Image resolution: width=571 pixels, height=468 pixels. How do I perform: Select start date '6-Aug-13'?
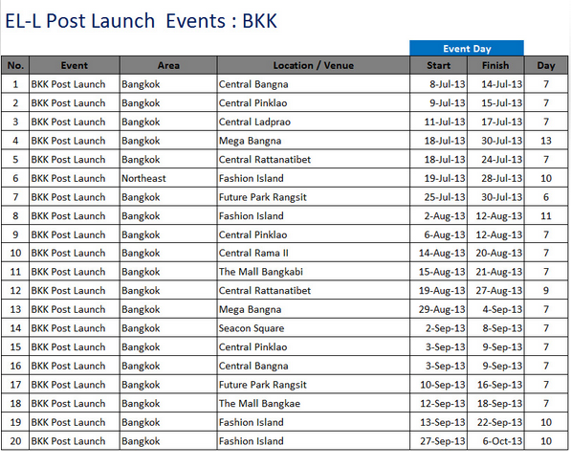(x=438, y=234)
